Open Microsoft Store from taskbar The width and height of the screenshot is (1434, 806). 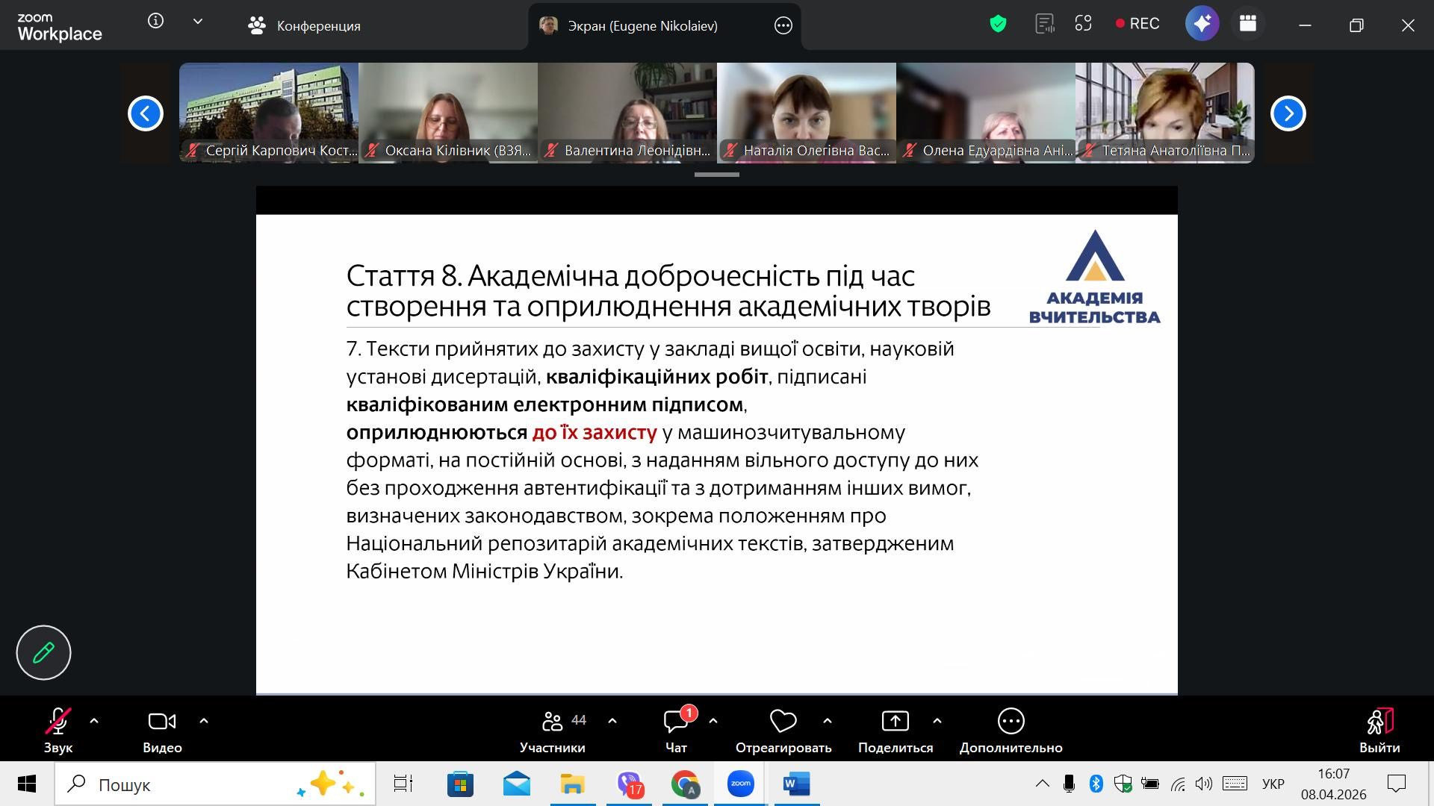pyautogui.click(x=460, y=784)
